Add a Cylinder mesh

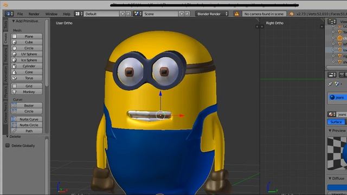[27, 66]
